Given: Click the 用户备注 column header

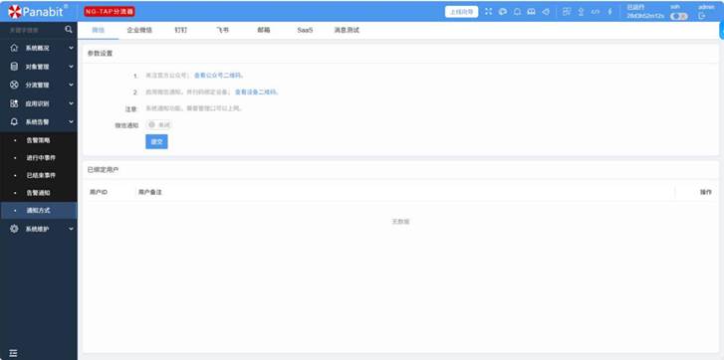Looking at the screenshot, I should coord(150,192).
